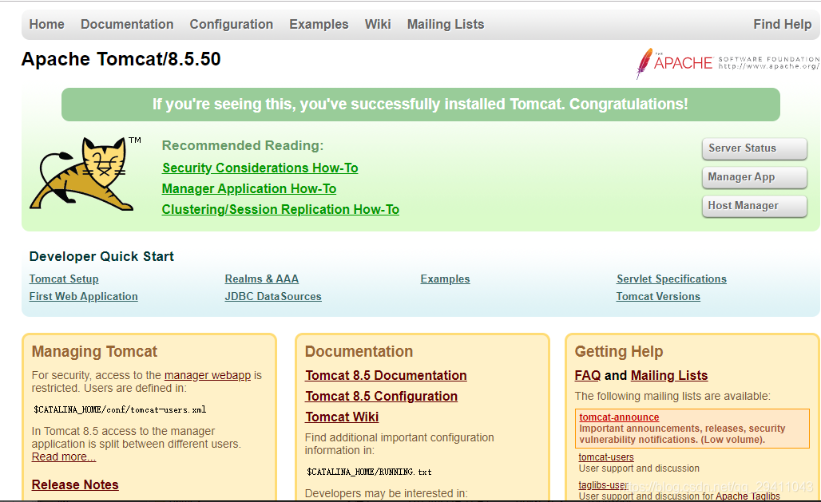Open Clustering/Session Replication How-To link
The width and height of the screenshot is (821, 502).
(x=280, y=209)
